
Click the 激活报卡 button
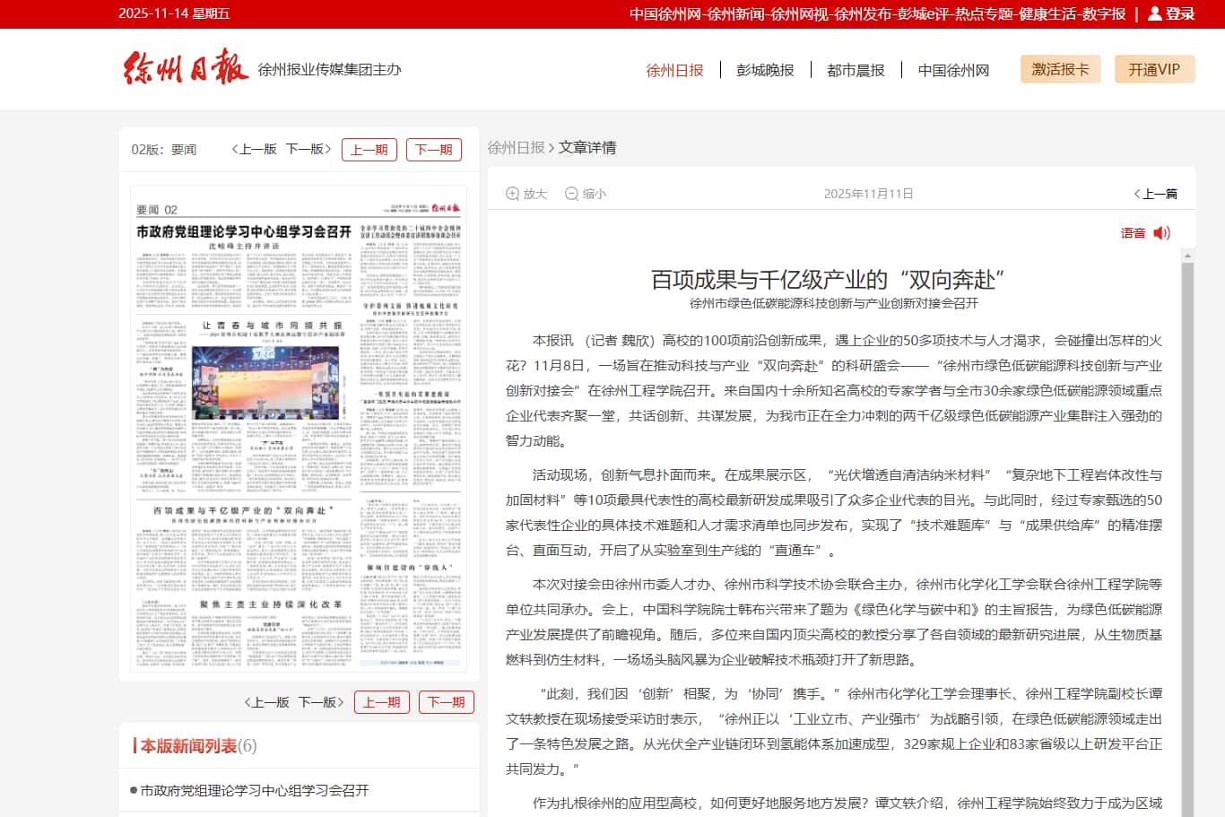coord(1060,69)
